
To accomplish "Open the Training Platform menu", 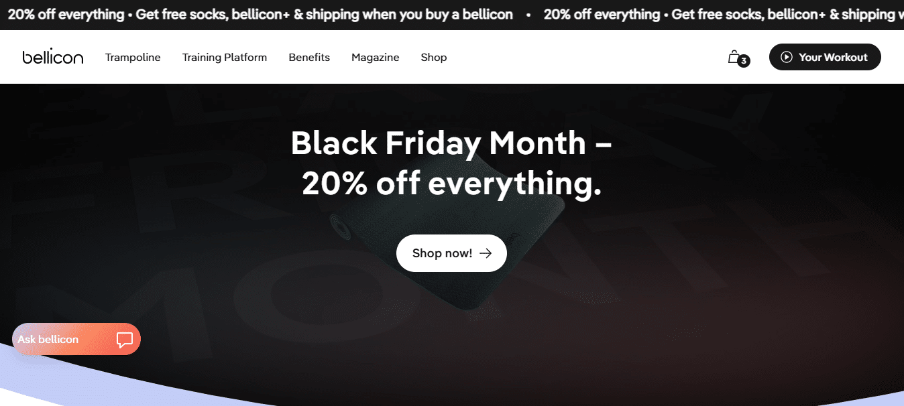I will 224,57.
